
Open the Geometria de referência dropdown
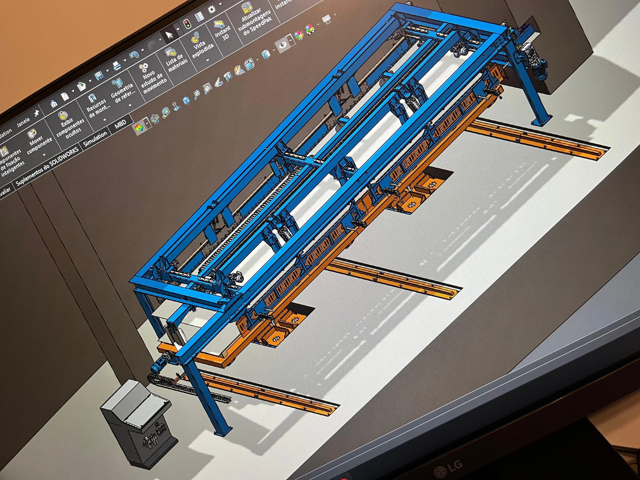pos(129,106)
